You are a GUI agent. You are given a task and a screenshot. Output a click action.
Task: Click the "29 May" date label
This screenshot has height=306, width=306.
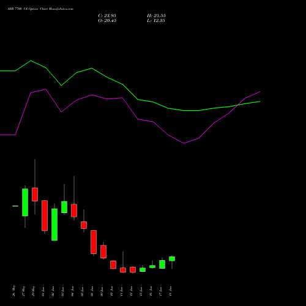[x=34, y=291]
